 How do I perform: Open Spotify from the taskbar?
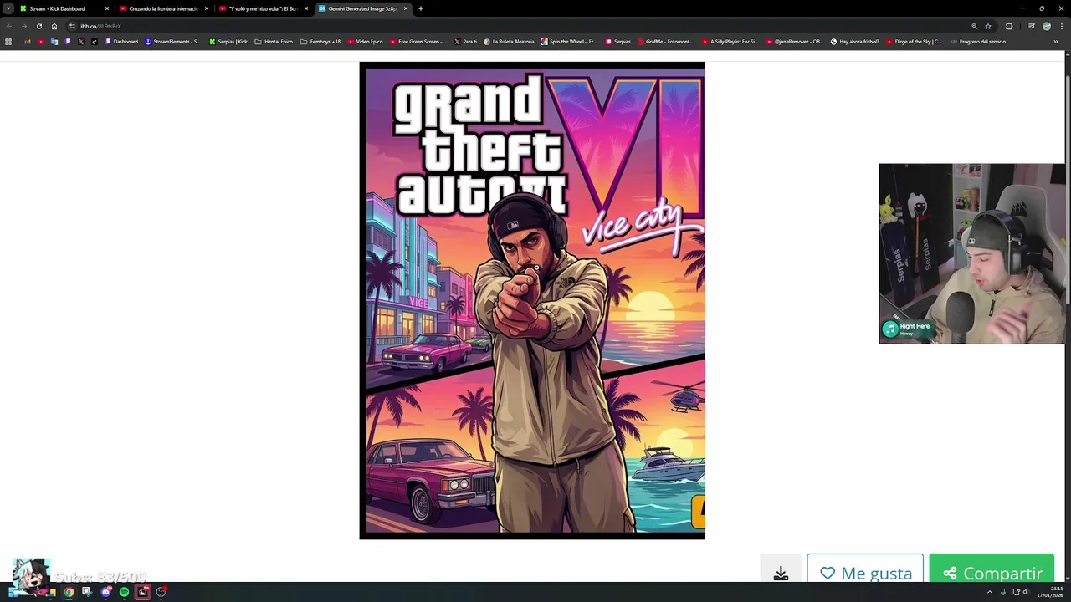pos(124,592)
